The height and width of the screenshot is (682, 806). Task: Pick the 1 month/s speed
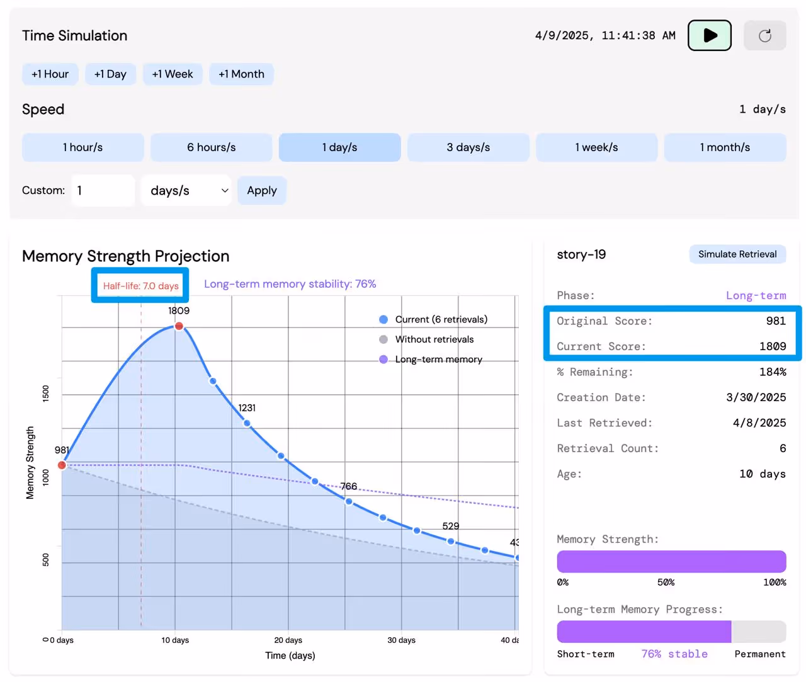point(725,147)
